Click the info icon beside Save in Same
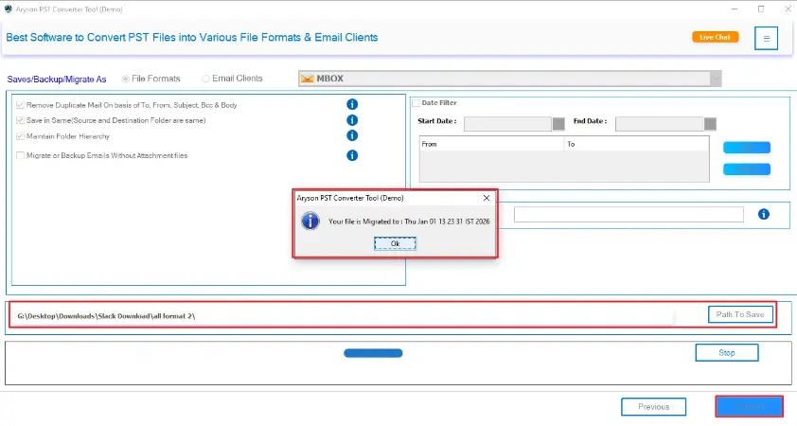This screenshot has width=797, height=426. 352,120
